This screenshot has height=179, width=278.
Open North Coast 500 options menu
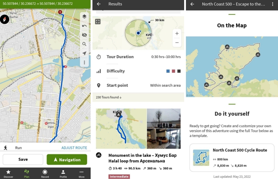tap(273, 4)
